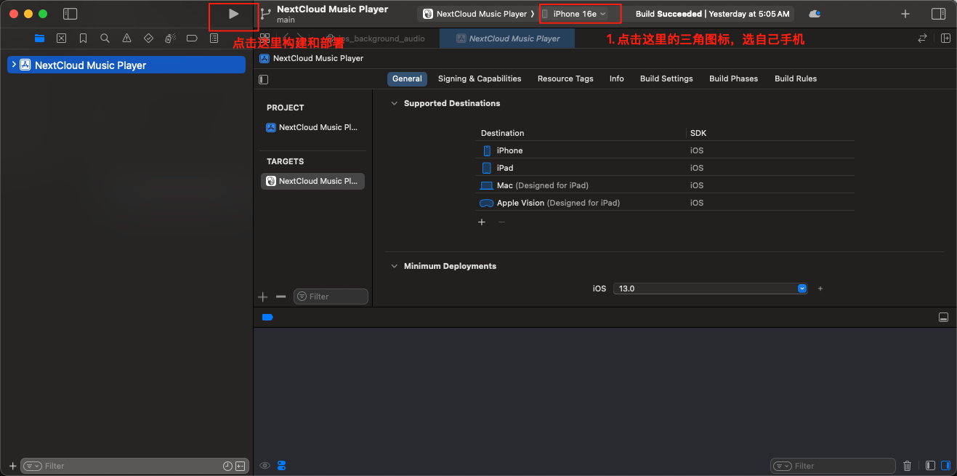Open the Breakpoint navigator icon
This screenshot has height=476, width=957.
coord(193,39)
